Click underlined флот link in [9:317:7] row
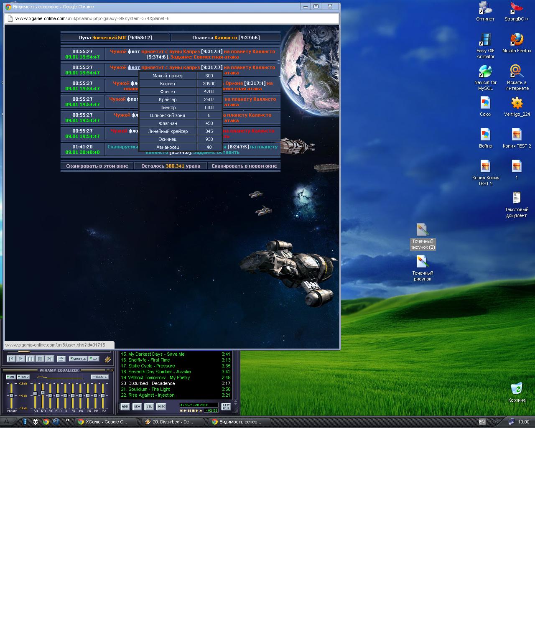The height and width of the screenshot is (627, 535). click(134, 67)
